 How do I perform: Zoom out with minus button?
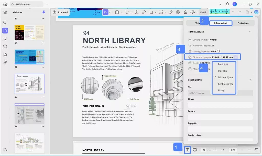pyautogui.click(x=242, y=150)
